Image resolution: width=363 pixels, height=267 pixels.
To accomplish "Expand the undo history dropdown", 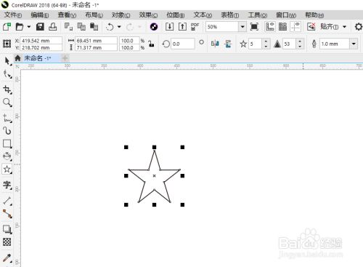I will click(x=119, y=26).
